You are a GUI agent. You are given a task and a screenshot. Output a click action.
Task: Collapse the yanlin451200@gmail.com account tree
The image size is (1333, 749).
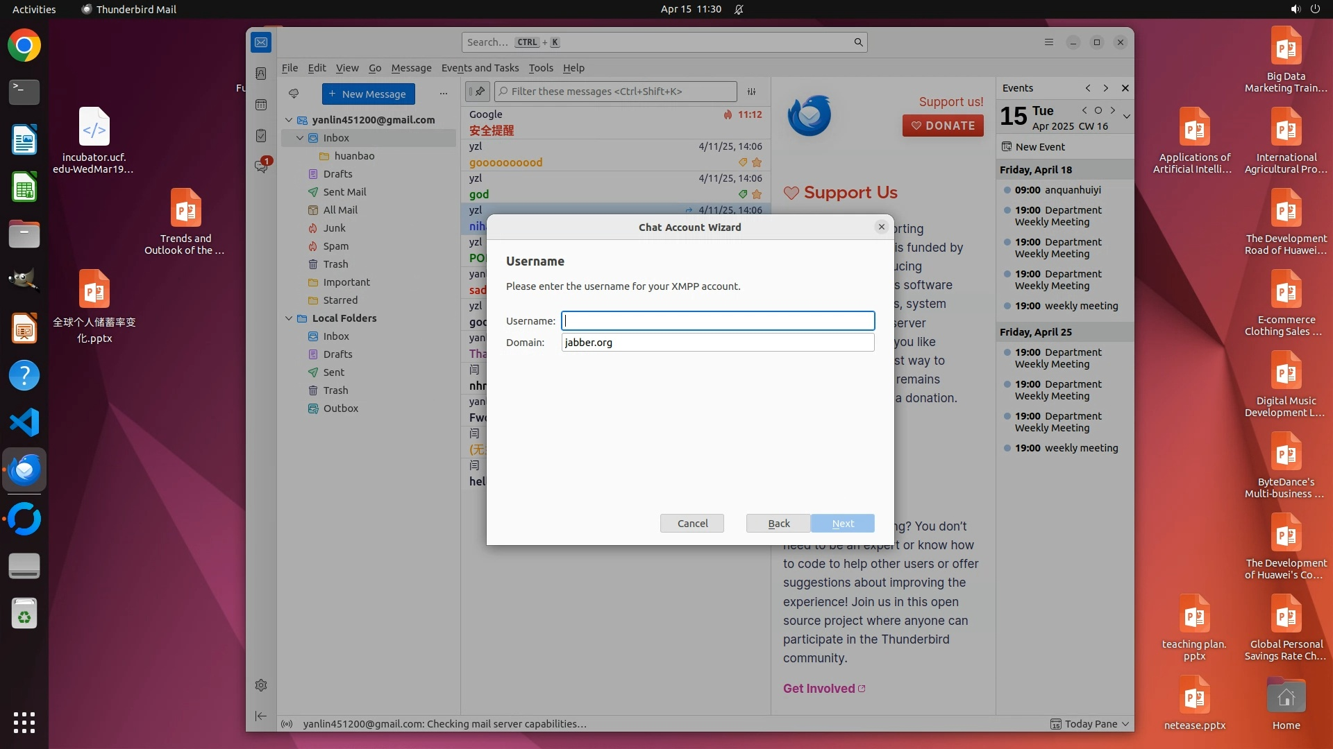289,120
